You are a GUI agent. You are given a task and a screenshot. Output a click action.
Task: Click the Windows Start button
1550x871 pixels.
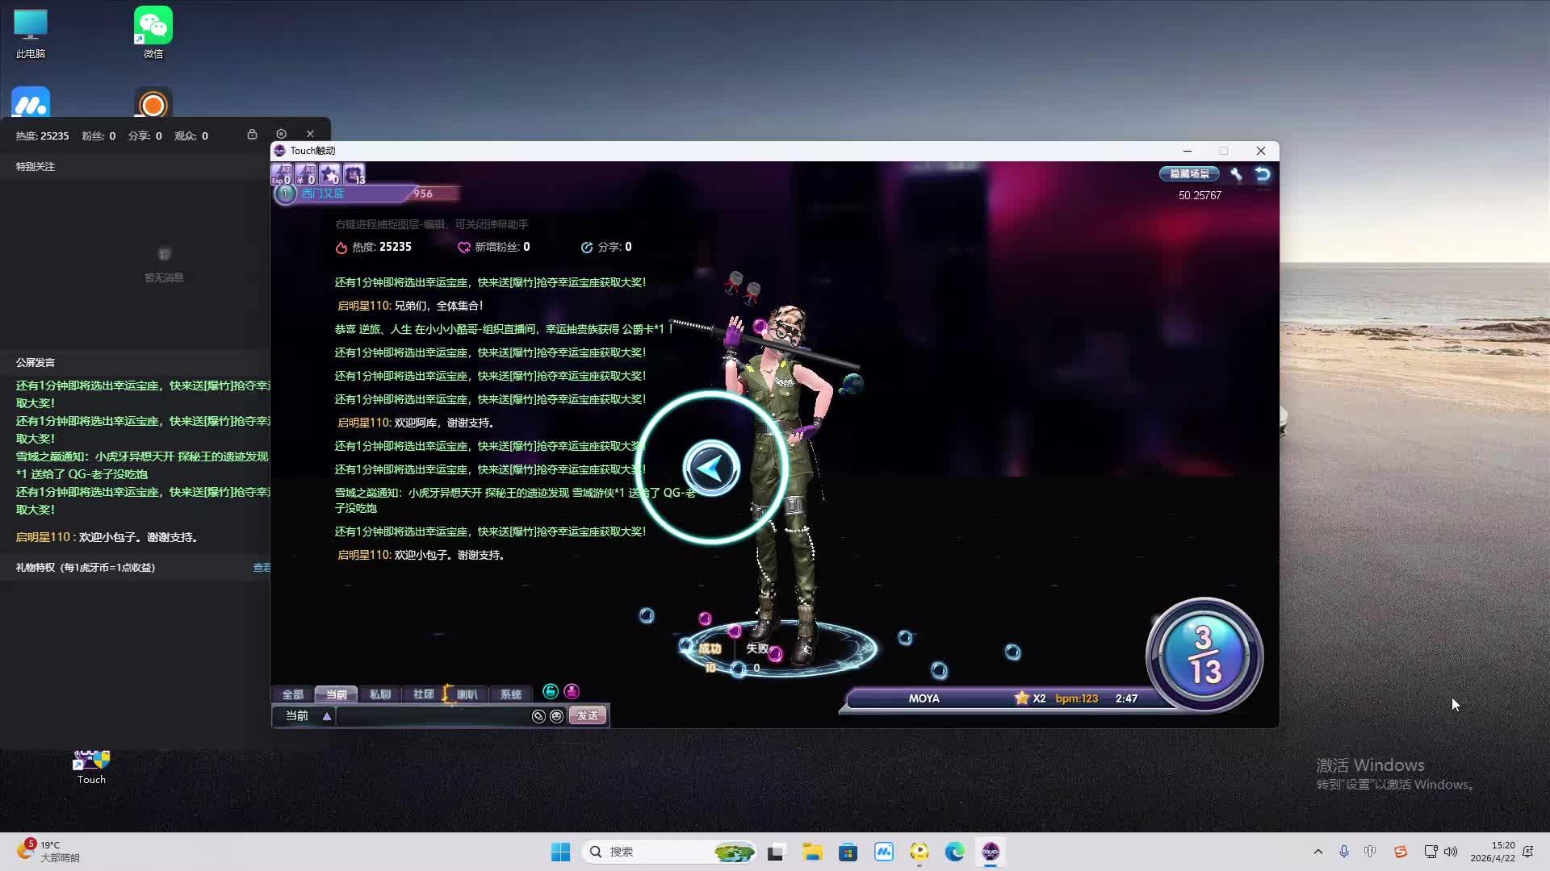pos(560,852)
